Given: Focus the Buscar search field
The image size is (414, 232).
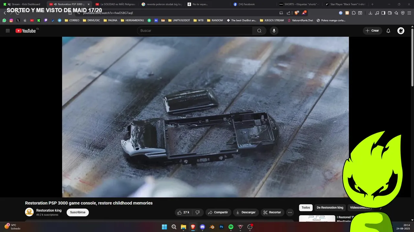Looking at the screenshot, I should [195, 31].
